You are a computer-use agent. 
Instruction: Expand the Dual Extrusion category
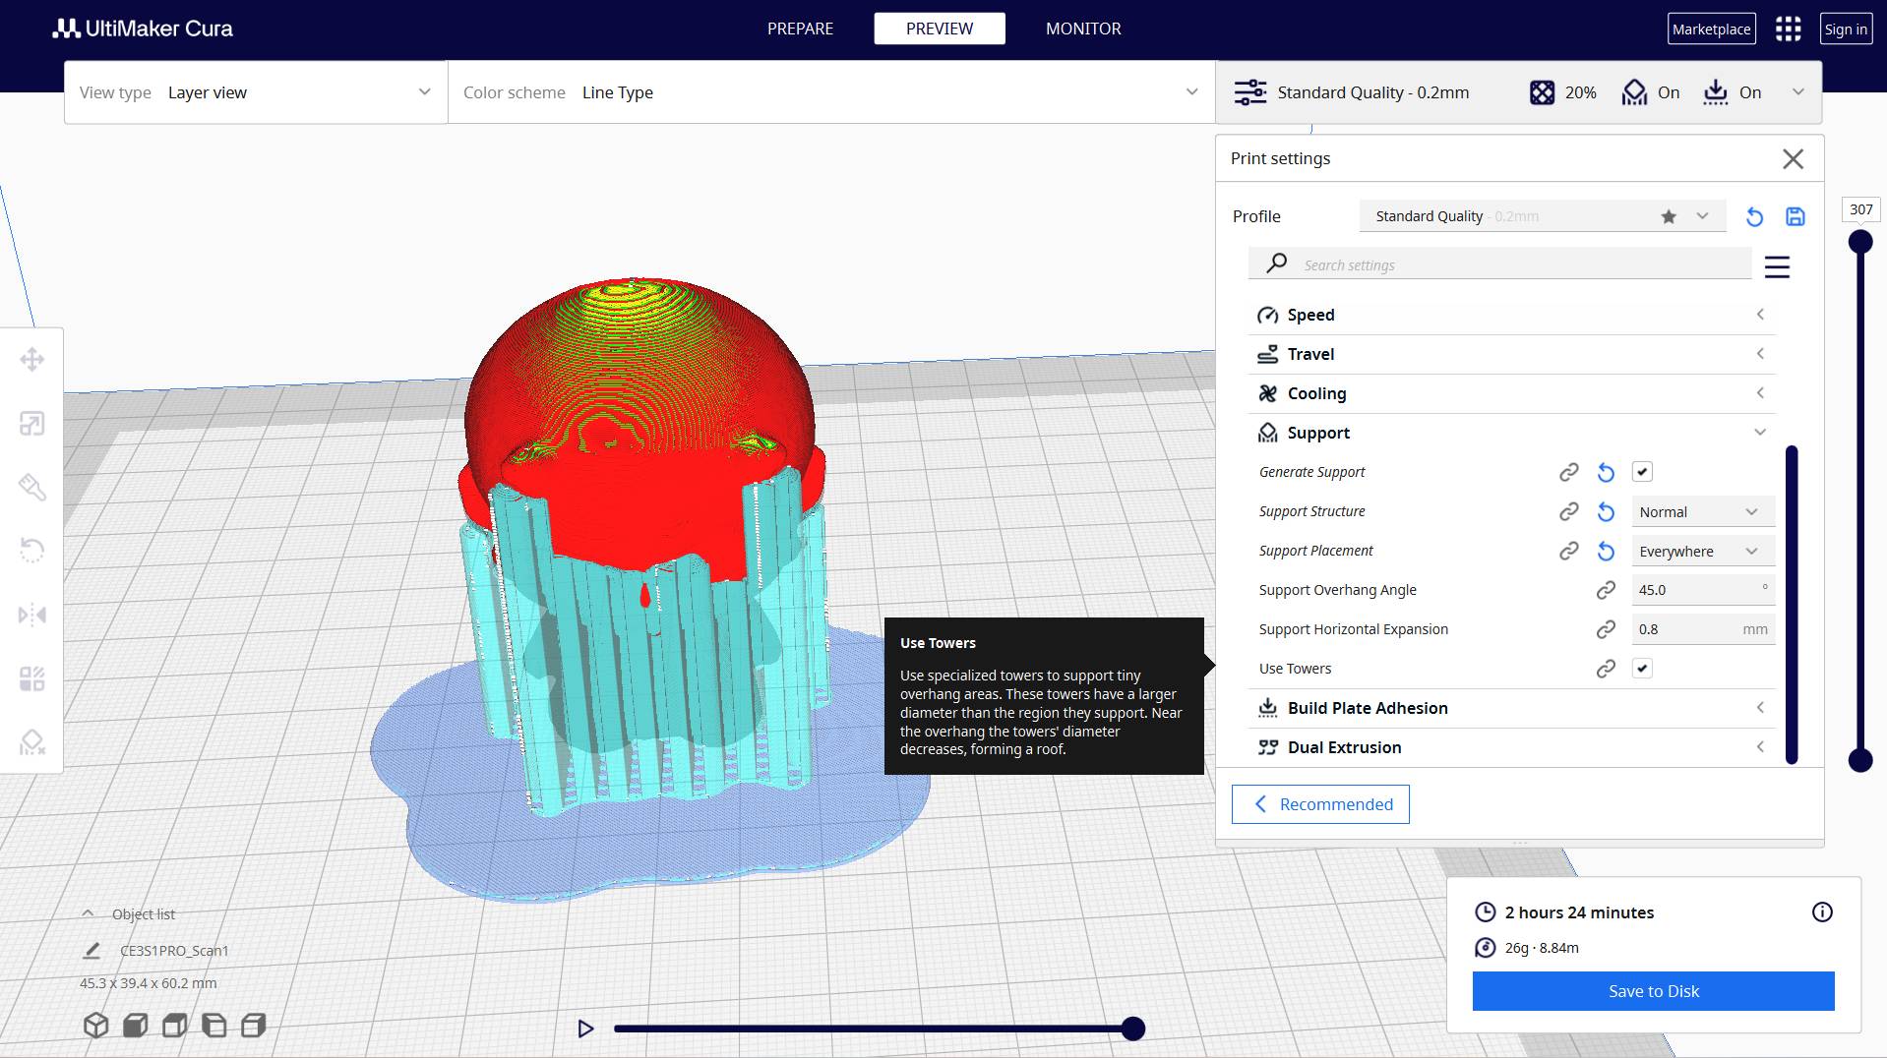click(x=1511, y=747)
